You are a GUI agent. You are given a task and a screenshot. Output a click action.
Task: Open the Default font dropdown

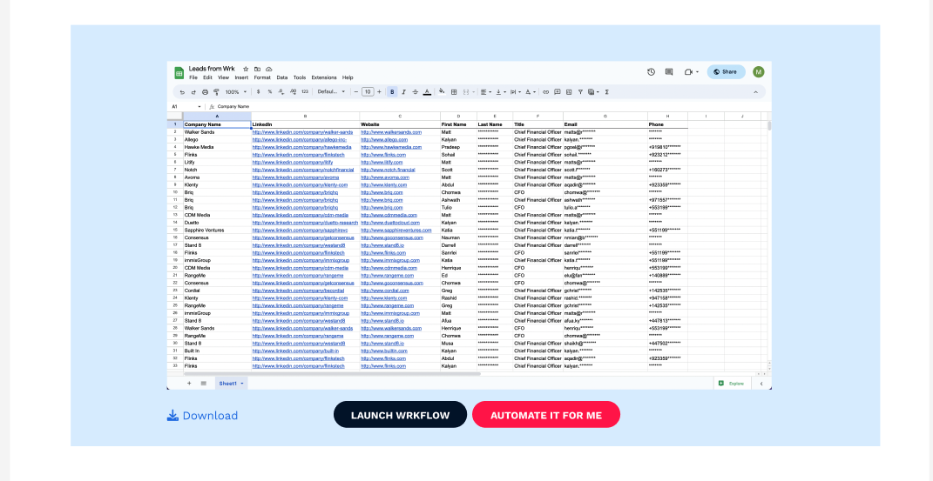coord(331,92)
